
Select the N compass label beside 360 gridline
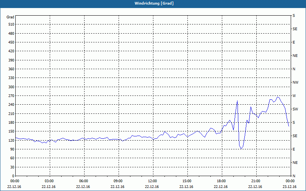[294, 69]
